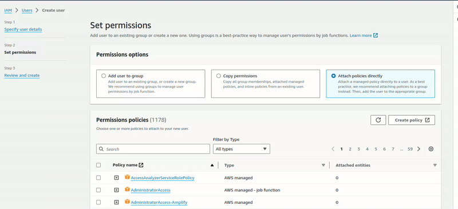The height and width of the screenshot is (209, 458).
Task: Sort by Type column arrow
Action: pos(323,165)
